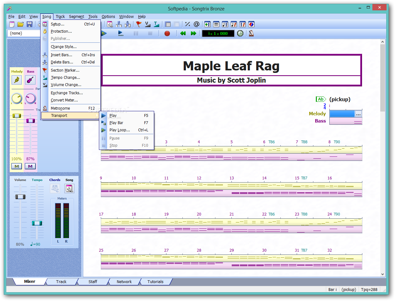Open the File menu
Screen dimensions: 395x301
11,17
